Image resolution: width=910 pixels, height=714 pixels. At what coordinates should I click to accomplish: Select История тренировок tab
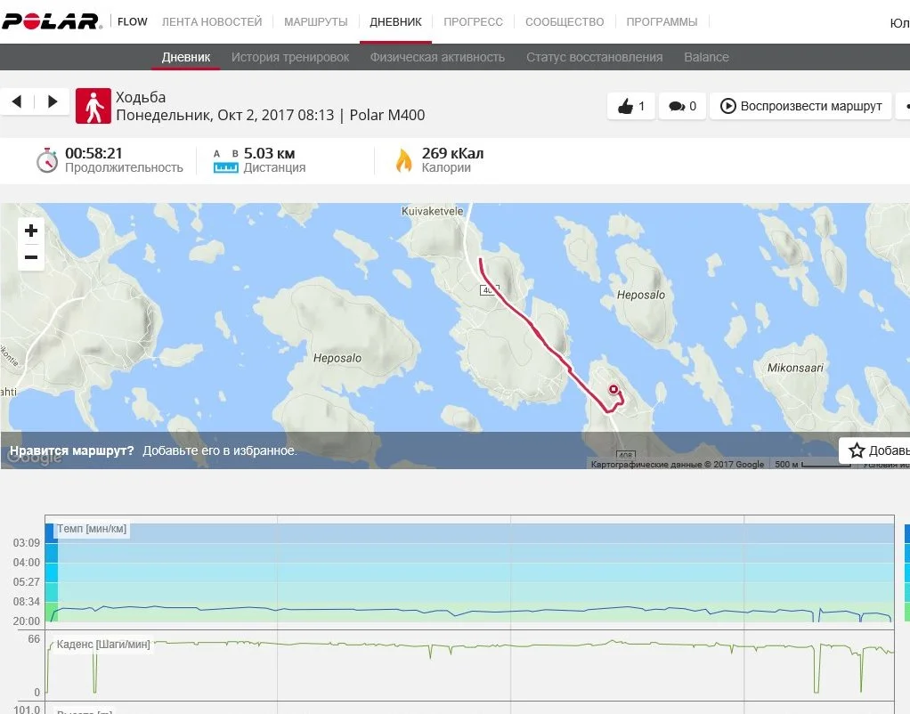290,57
